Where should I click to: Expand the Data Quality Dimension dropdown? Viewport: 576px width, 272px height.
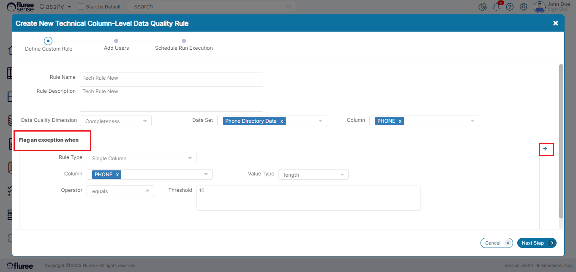116,121
